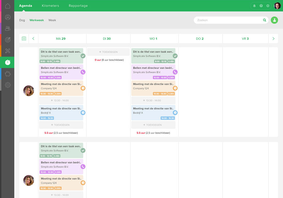283x198 pixels.
Task: Click inside the Zoeken search field
Action: (230, 20)
